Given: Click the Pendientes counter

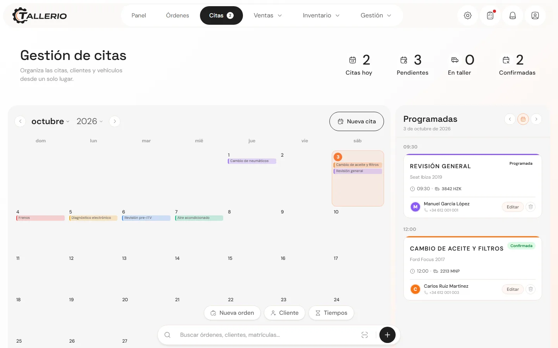Looking at the screenshot, I should [412, 65].
